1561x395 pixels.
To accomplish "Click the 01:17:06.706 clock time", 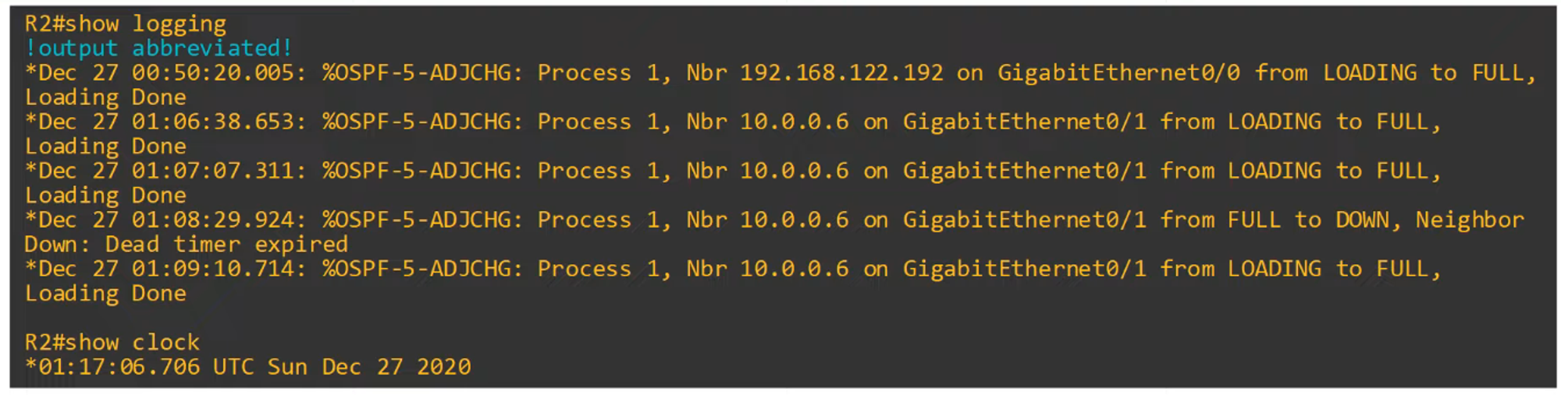I will (119, 367).
